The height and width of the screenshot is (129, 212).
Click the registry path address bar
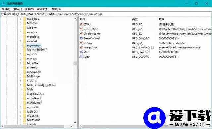[x=106, y=14]
